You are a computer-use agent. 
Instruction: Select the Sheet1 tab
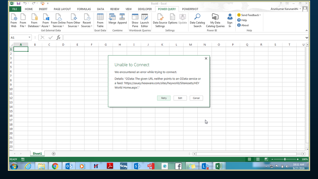coord(37,154)
